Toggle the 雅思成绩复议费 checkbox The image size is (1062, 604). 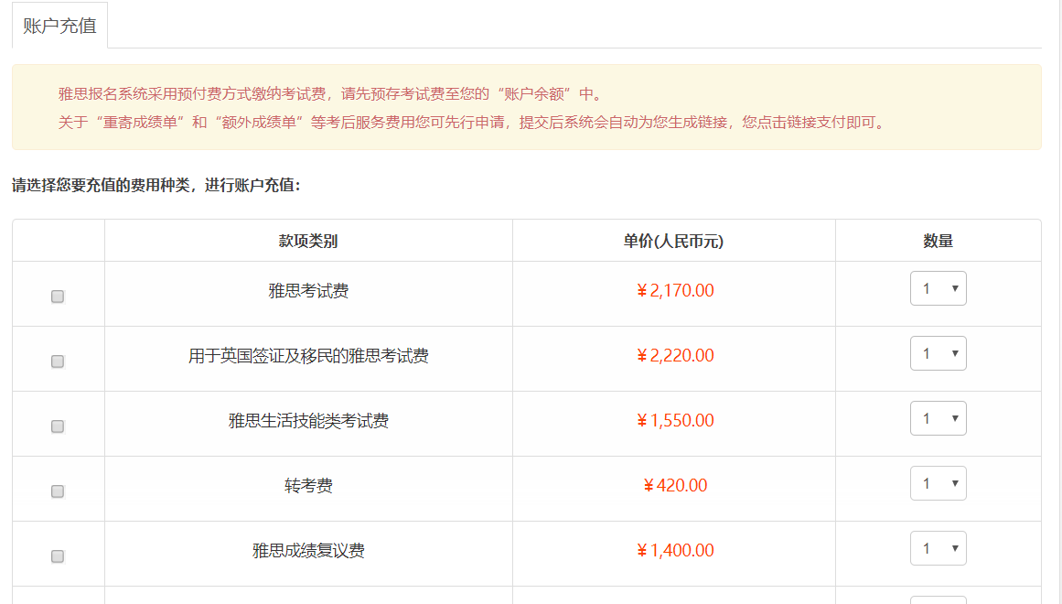58,555
